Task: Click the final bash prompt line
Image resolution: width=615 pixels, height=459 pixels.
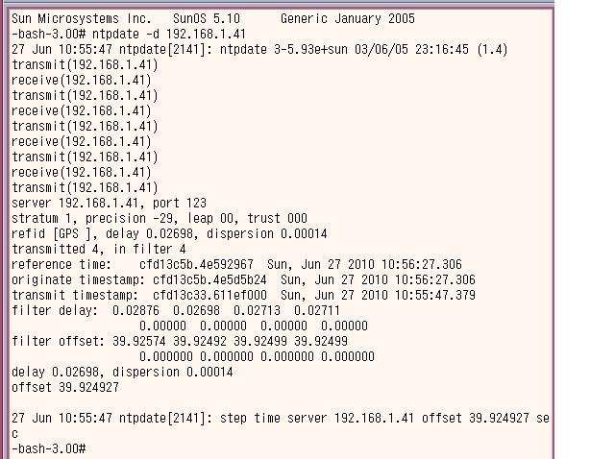Action: [x=49, y=448]
